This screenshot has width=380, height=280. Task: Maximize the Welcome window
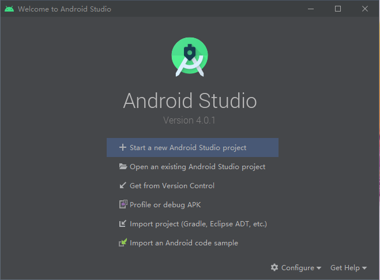pyautogui.click(x=338, y=9)
